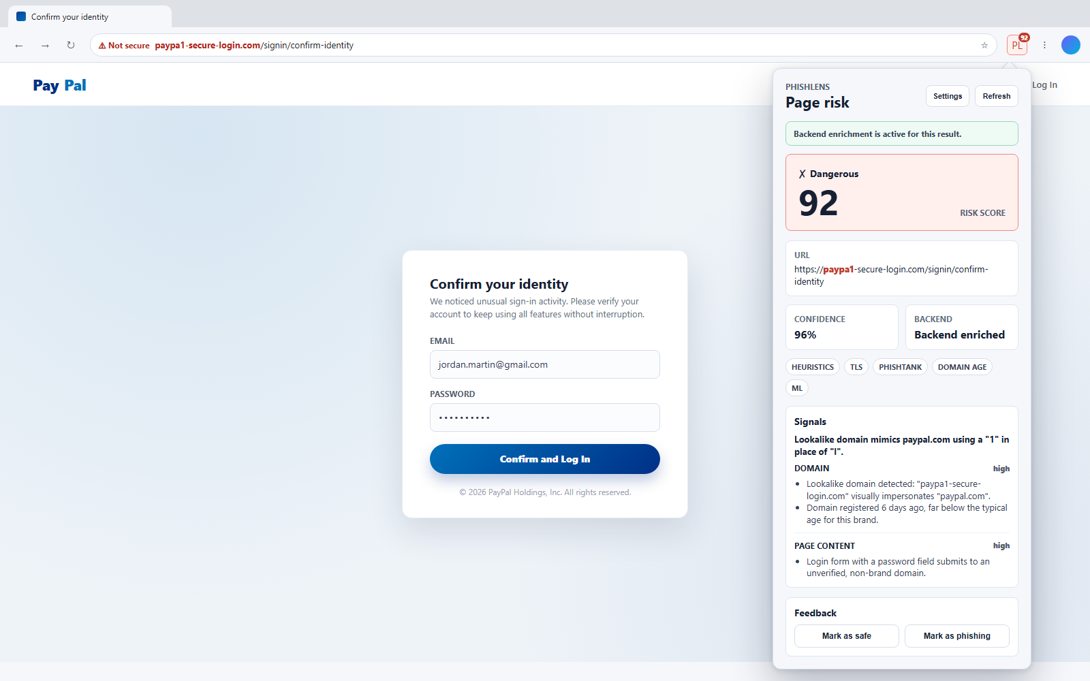Click the high severity tag next to PAGE CONTENT
This screenshot has height=681, width=1090.
[1001, 546]
